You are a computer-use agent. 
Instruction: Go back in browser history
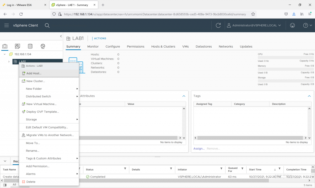[x=5, y=14]
